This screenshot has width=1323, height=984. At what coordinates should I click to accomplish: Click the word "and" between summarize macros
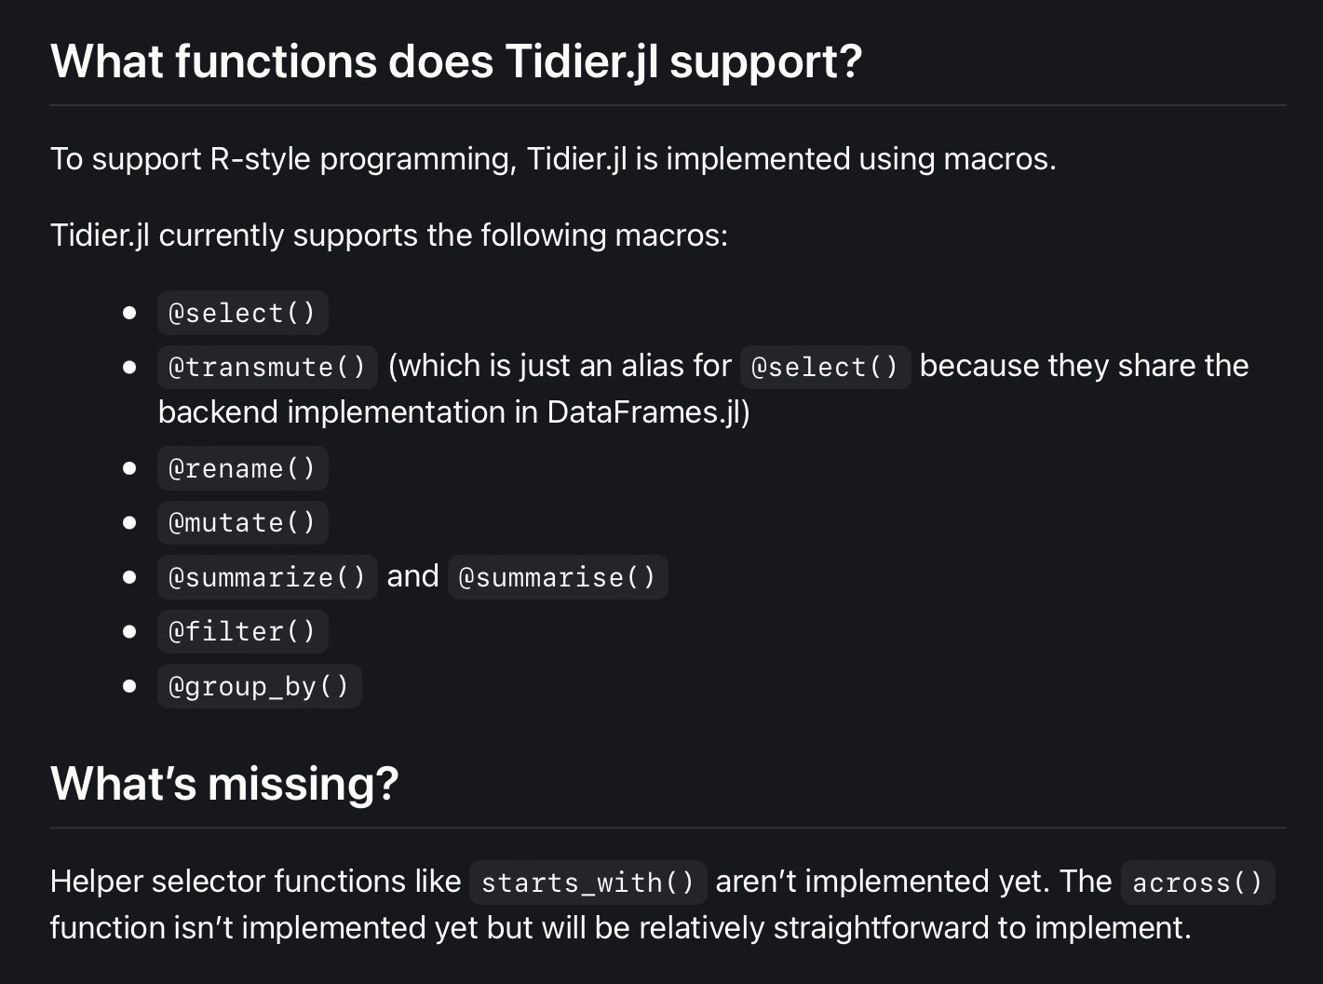(412, 576)
